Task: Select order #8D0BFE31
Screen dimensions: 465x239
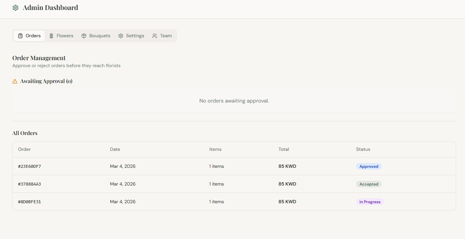Action: 30,202
